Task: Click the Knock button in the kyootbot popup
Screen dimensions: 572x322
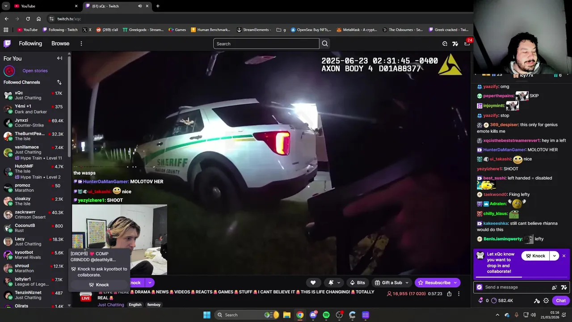Action: coord(99,285)
